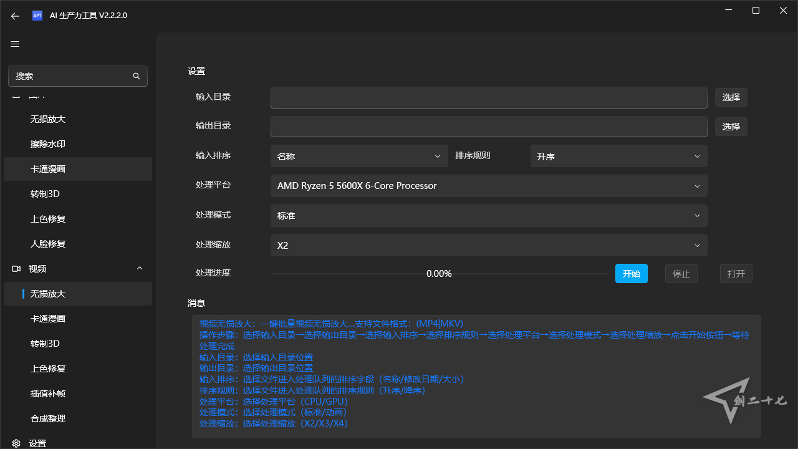Screen dimensions: 798x449
Task: Select 人脸修复 in sidebar
Action: point(78,244)
